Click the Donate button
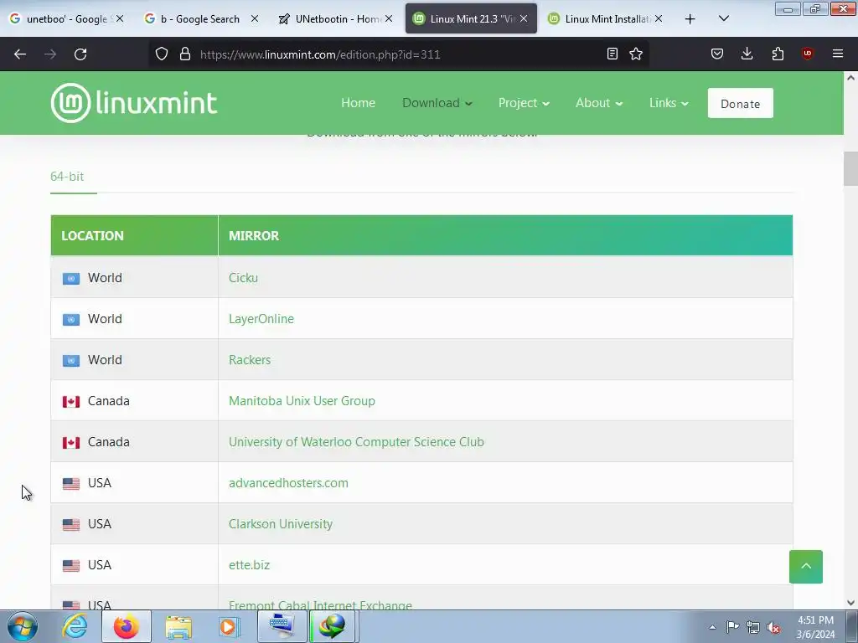The height and width of the screenshot is (643, 858). [740, 103]
